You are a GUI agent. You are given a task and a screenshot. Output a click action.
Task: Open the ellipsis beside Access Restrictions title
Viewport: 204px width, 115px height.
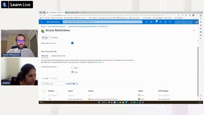pyautogui.click(x=74, y=30)
